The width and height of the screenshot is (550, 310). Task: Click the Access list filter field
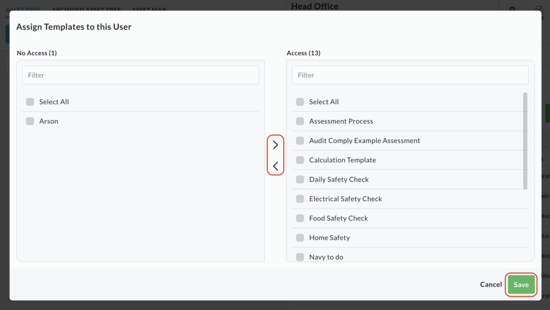410,75
